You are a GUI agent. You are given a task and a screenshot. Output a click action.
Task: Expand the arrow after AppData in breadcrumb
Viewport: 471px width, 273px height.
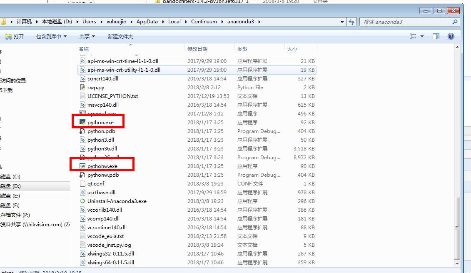point(163,22)
